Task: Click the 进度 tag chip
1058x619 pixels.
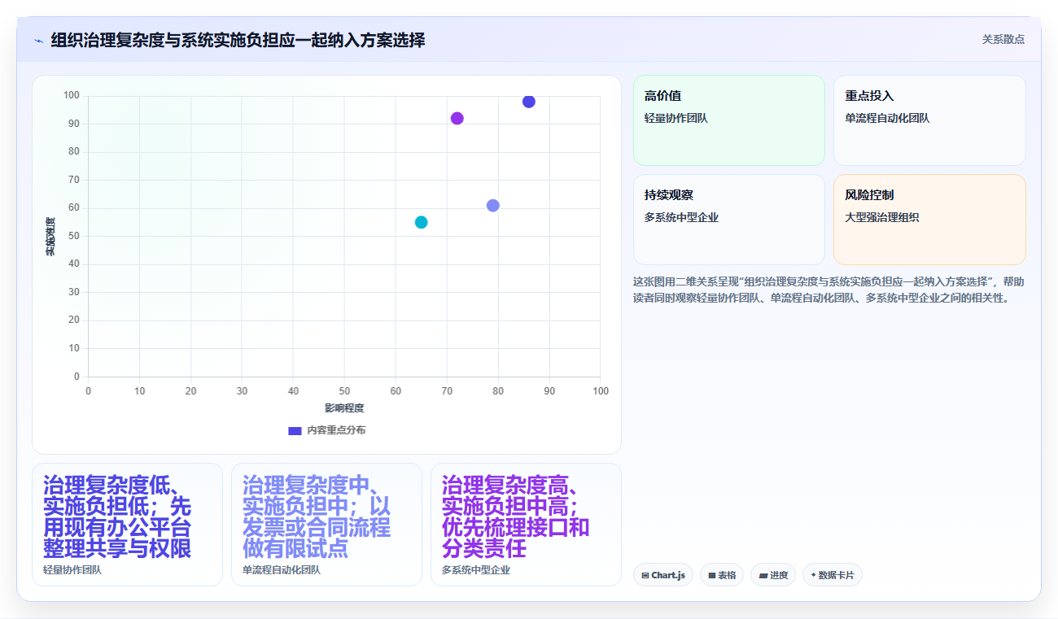Action: click(773, 575)
